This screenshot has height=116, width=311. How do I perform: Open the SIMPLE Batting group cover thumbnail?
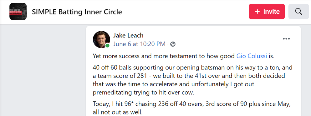[18, 12]
